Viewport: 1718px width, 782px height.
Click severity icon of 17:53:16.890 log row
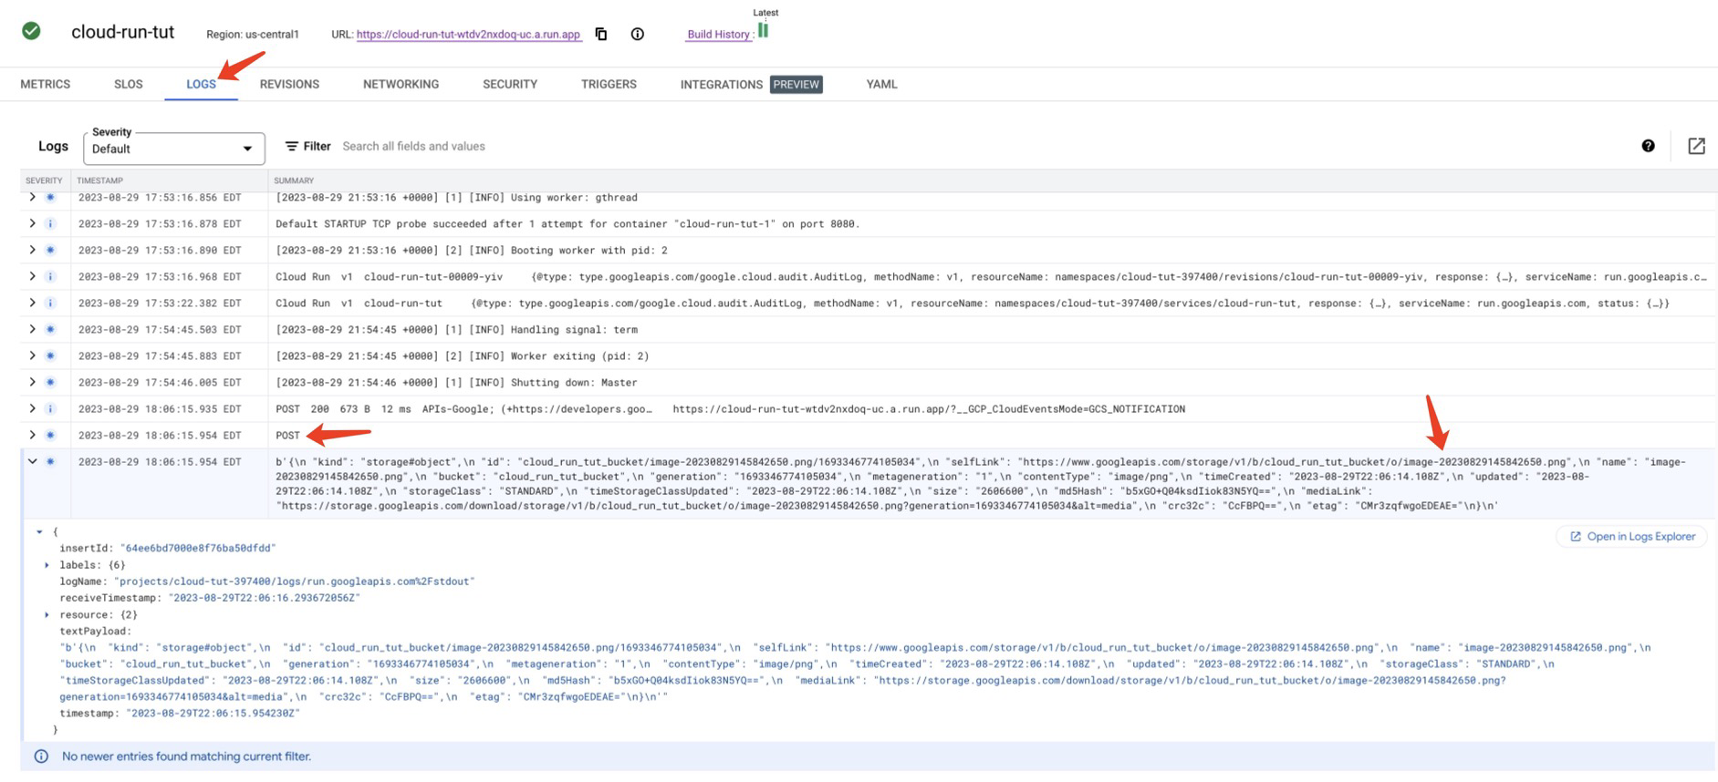click(x=50, y=250)
